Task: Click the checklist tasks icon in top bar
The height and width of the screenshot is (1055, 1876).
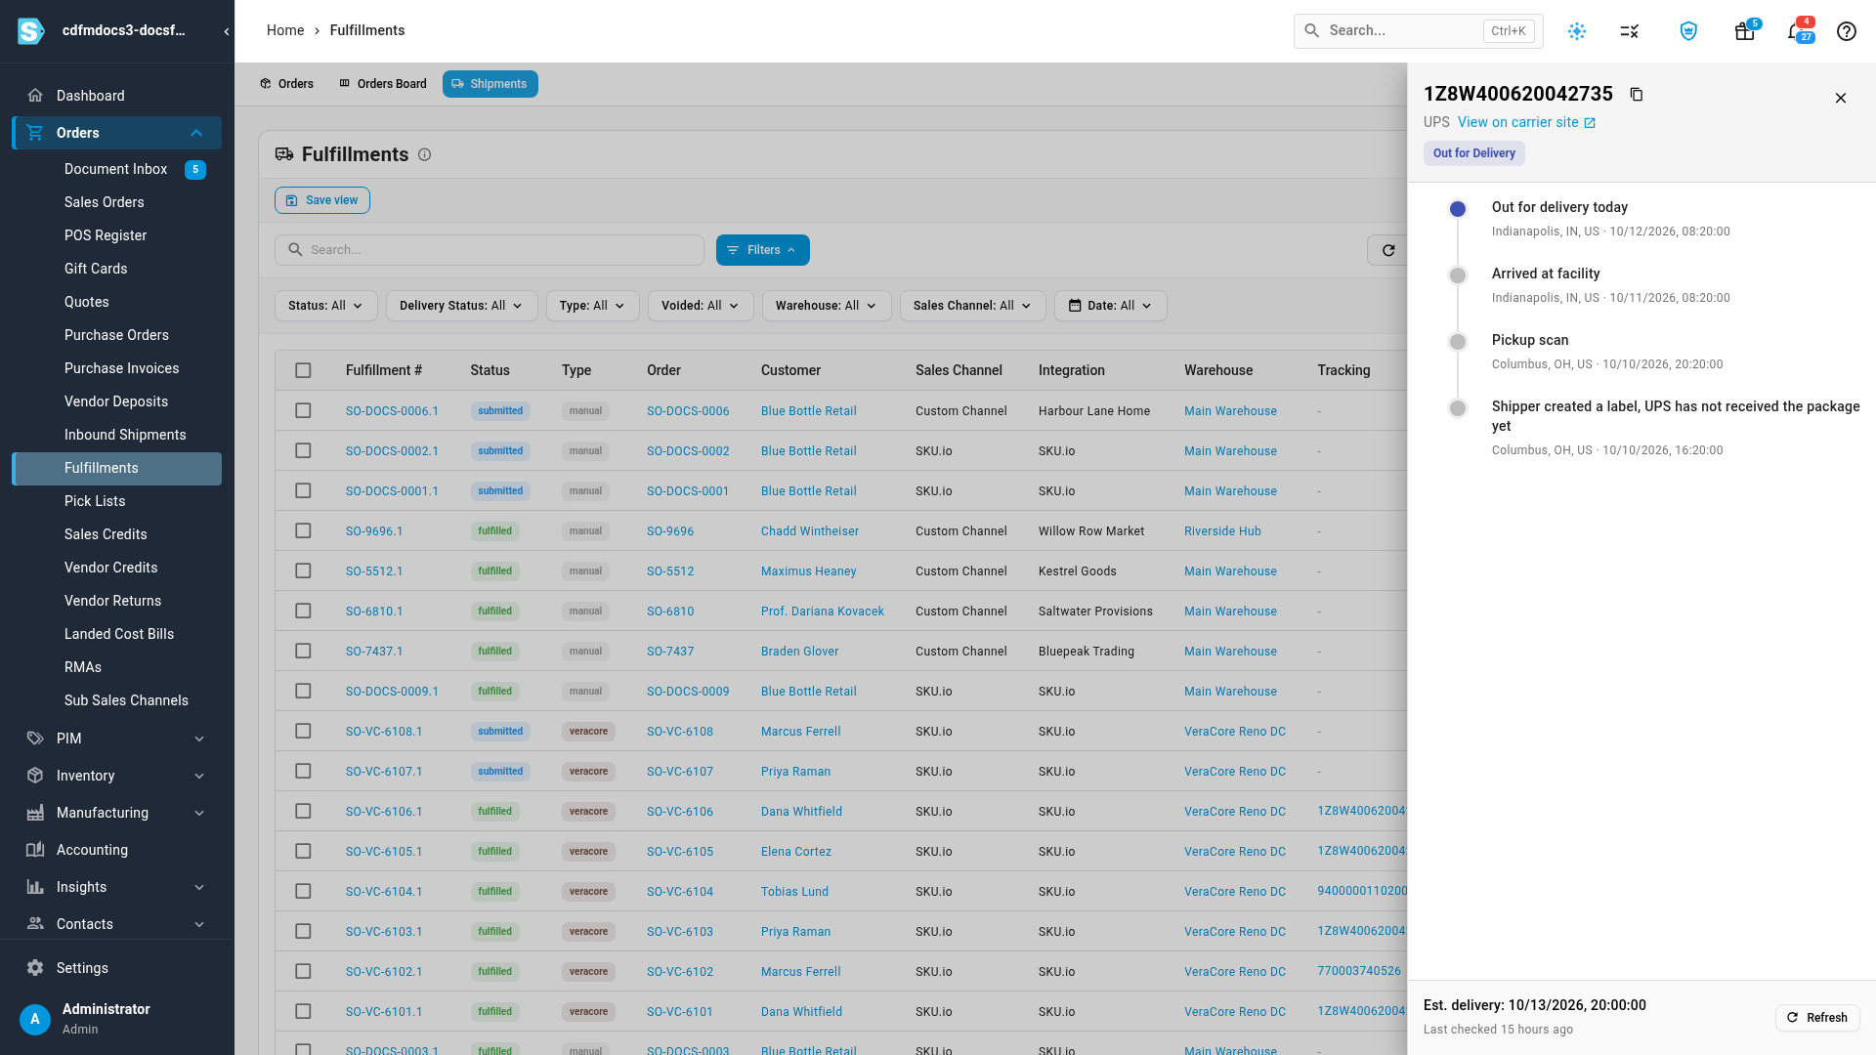Action: coord(1629,31)
